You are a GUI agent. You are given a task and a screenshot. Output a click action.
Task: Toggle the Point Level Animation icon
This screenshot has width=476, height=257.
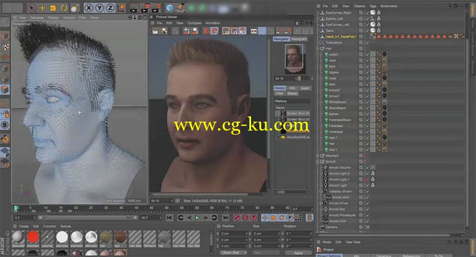pos(299,218)
